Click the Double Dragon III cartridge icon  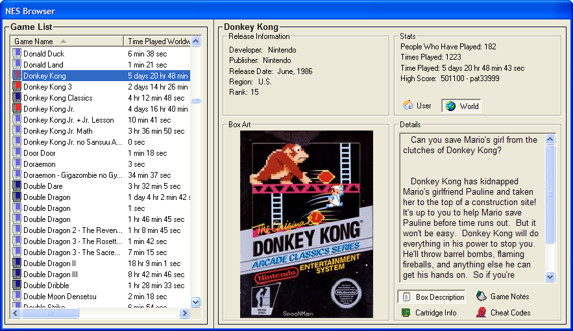coord(17,274)
